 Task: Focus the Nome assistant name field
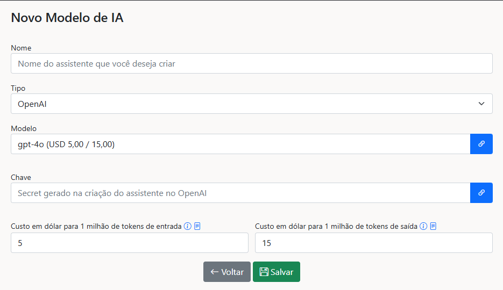[252, 63]
